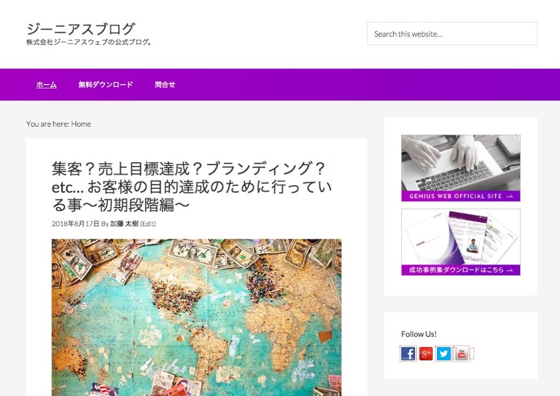Click the (Edit) link under the post title
This screenshot has width=560, height=396.
coord(148,224)
